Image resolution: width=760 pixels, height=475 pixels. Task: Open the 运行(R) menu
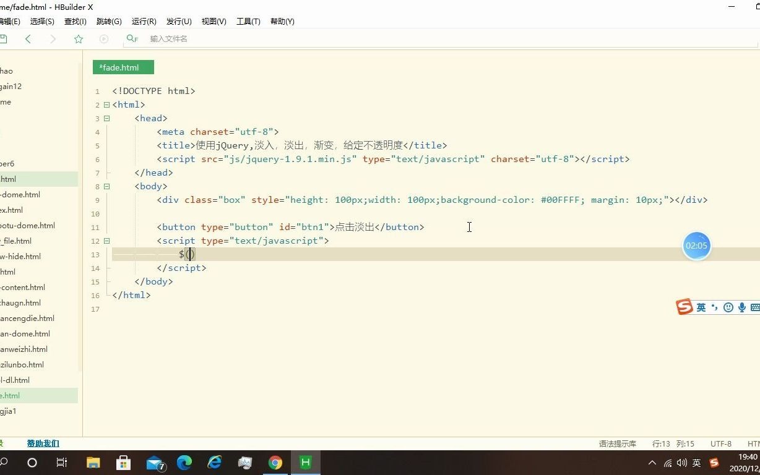(143, 21)
